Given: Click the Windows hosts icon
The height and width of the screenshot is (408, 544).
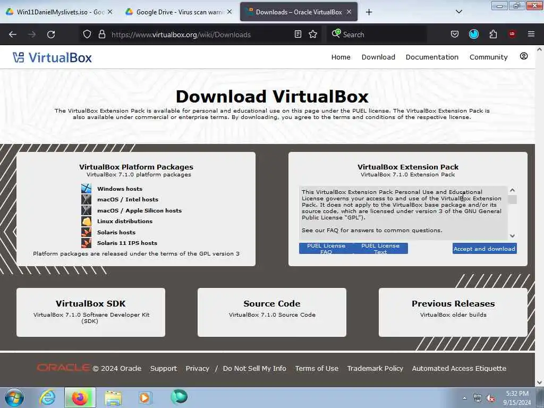Looking at the screenshot, I should pyautogui.click(x=86, y=189).
